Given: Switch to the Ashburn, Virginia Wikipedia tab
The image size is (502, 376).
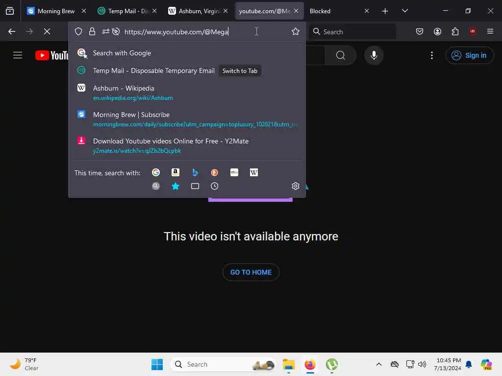Looking at the screenshot, I should coord(198,11).
